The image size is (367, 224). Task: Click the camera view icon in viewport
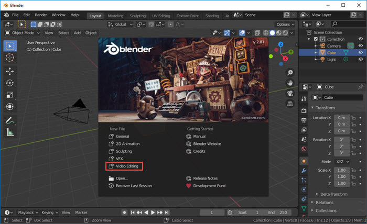289,93
